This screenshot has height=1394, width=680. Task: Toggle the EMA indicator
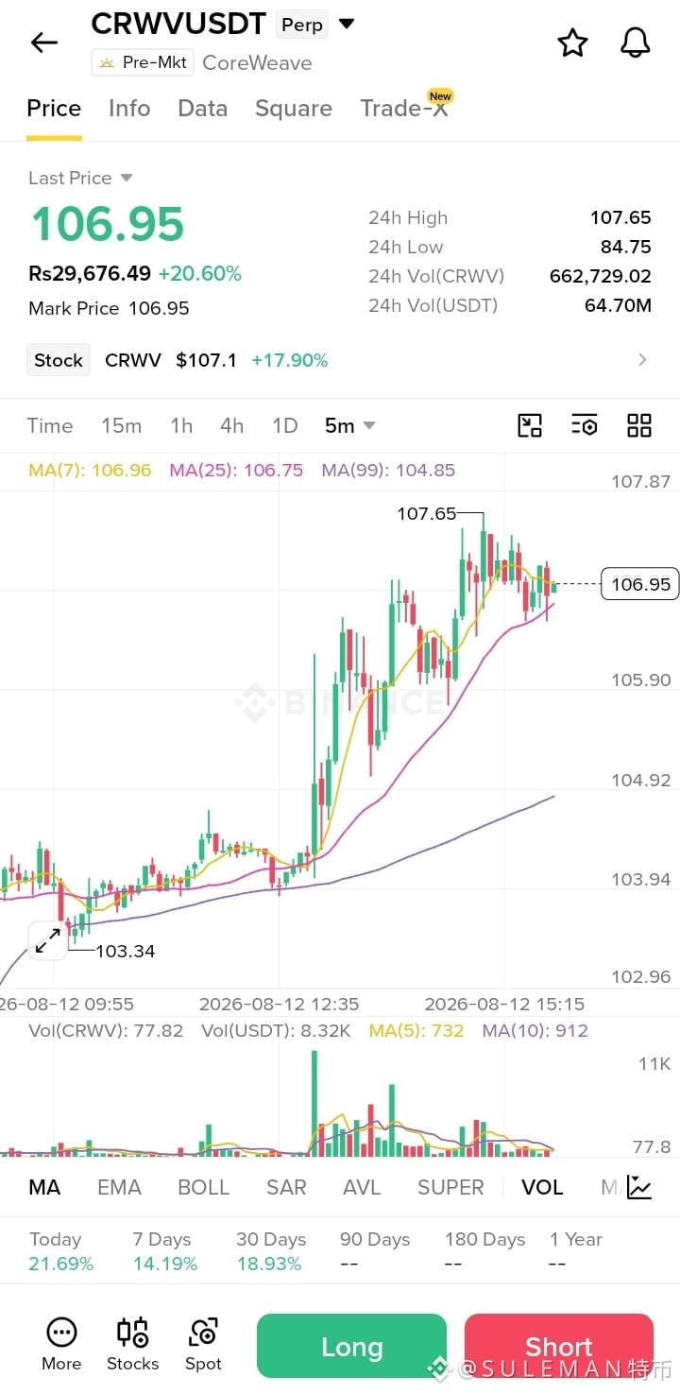(x=119, y=1187)
